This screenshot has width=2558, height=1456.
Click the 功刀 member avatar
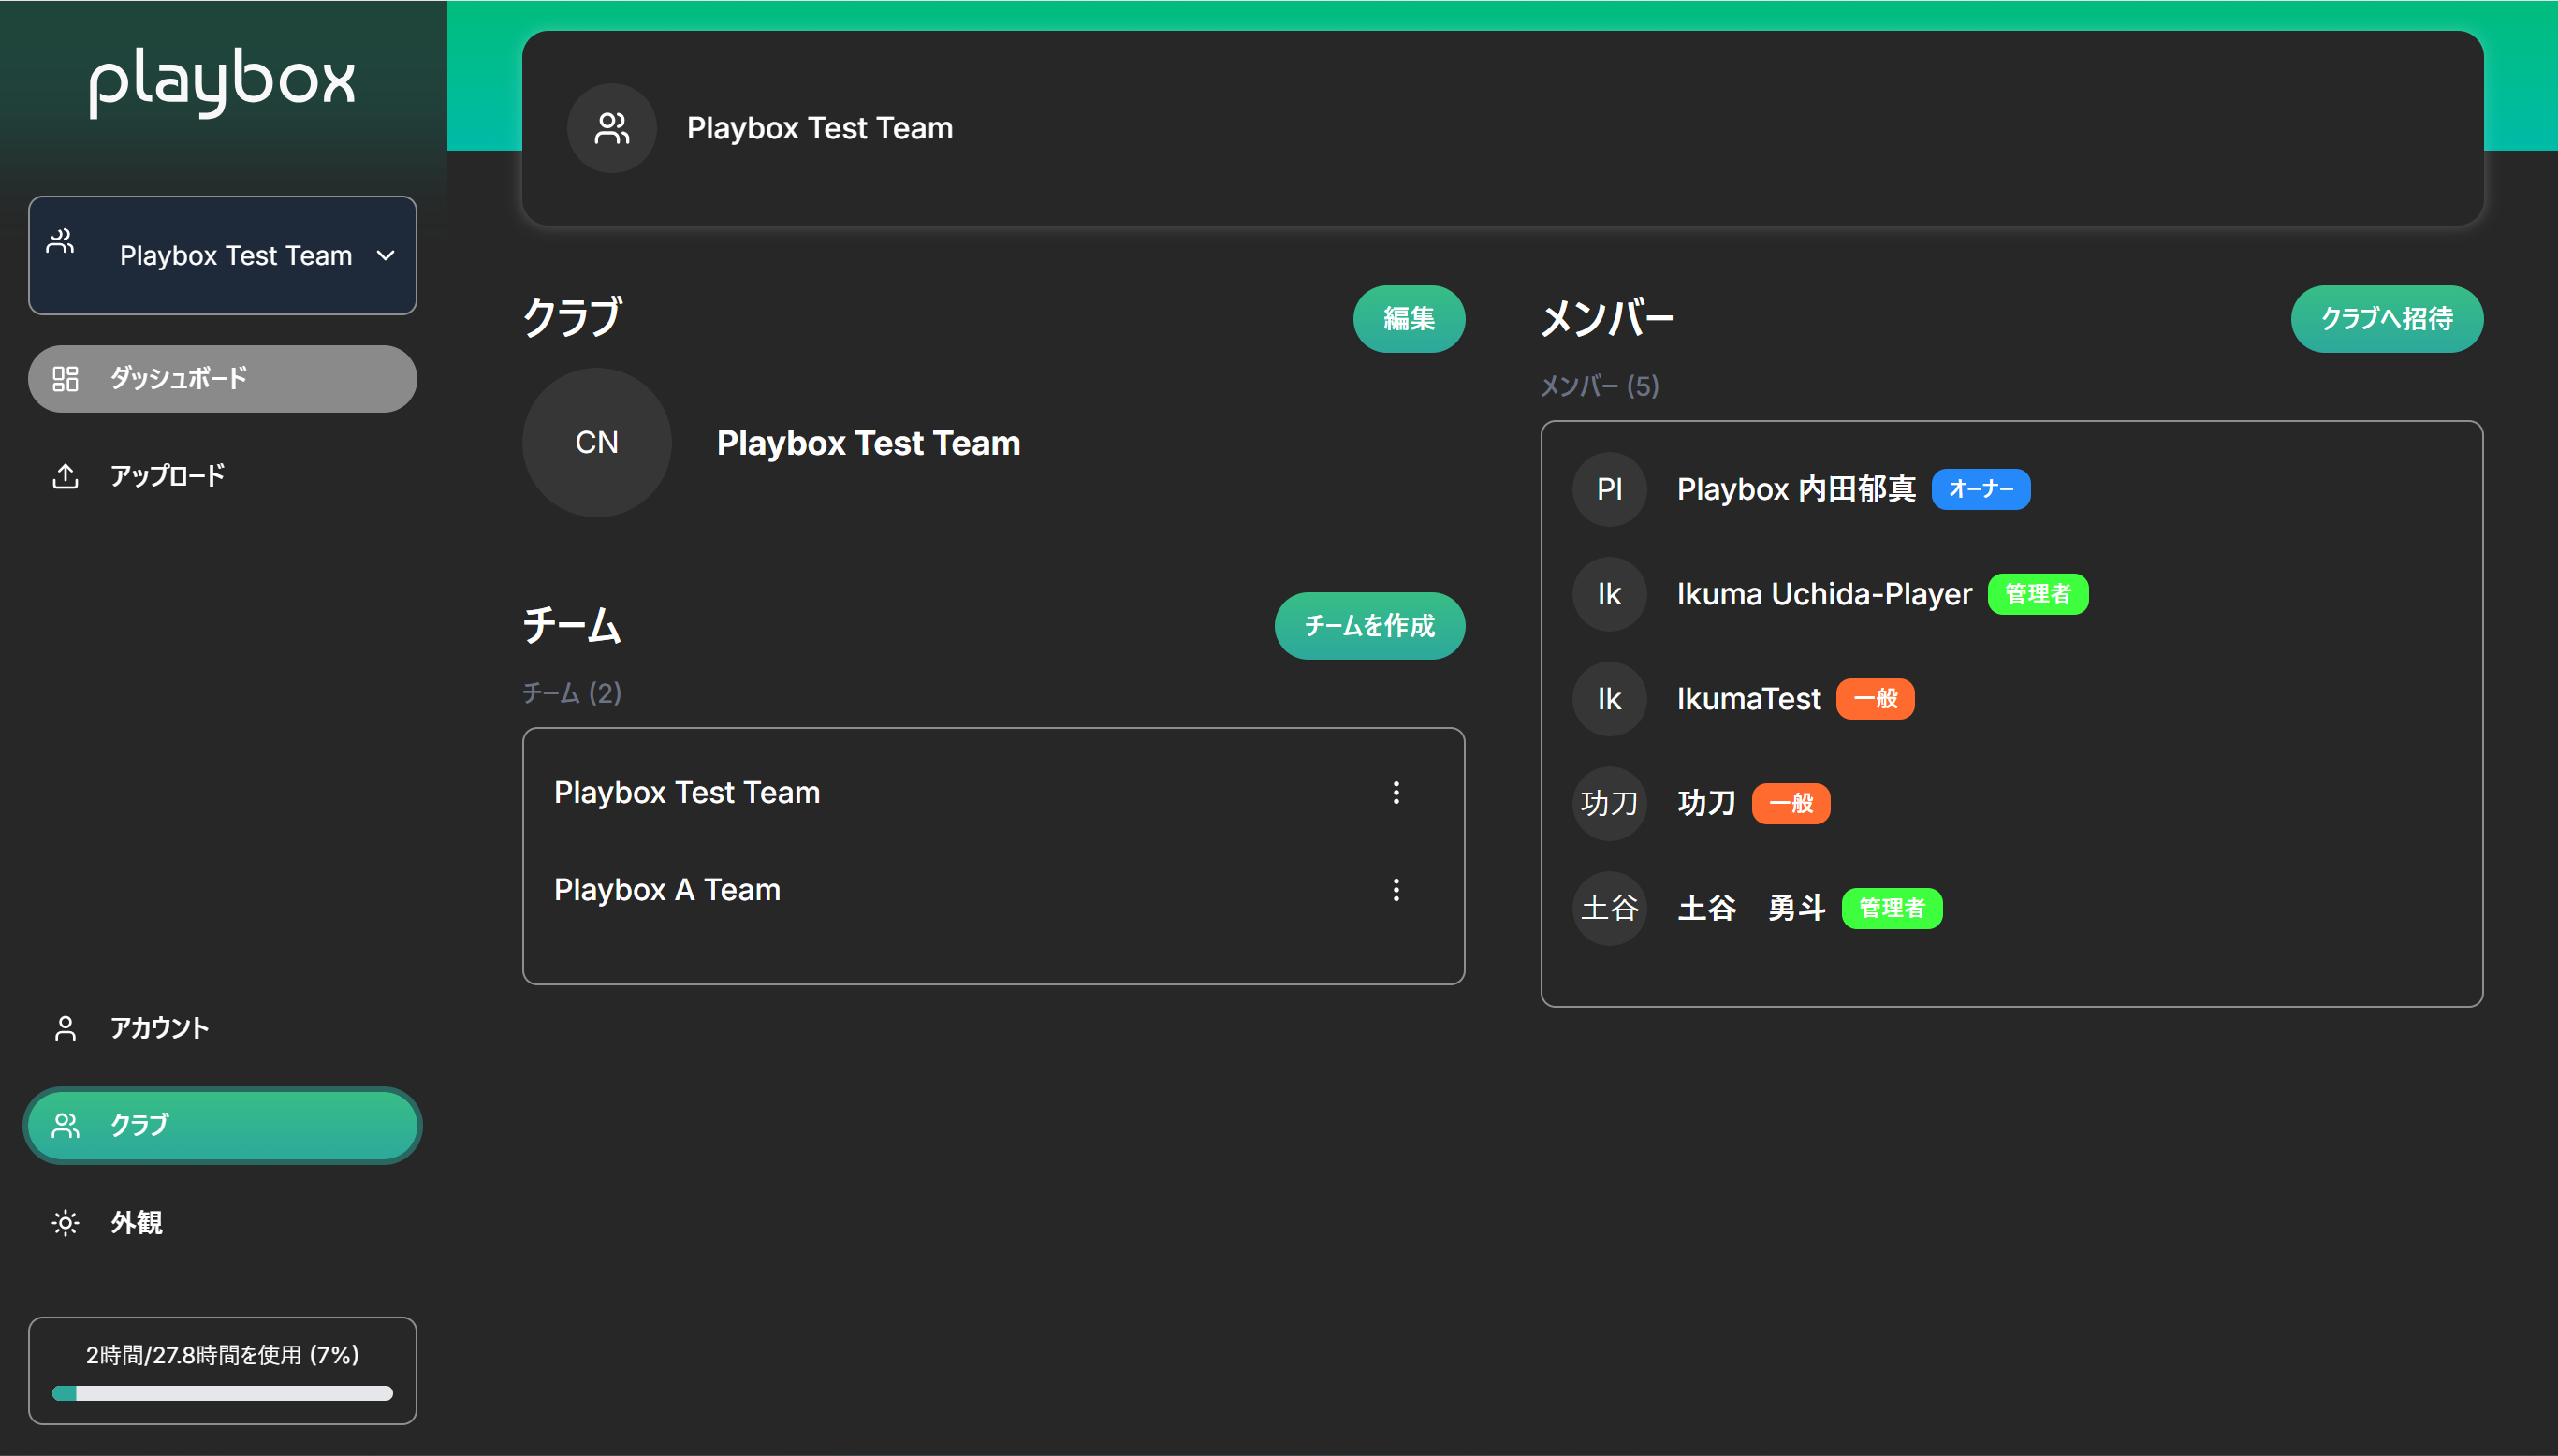(x=1608, y=803)
